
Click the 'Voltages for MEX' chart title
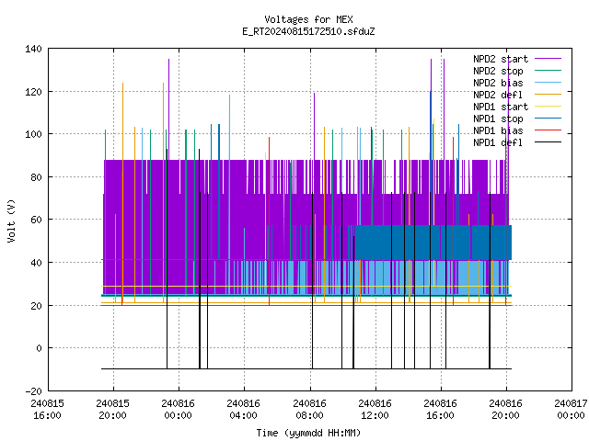click(x=308, y=19)
